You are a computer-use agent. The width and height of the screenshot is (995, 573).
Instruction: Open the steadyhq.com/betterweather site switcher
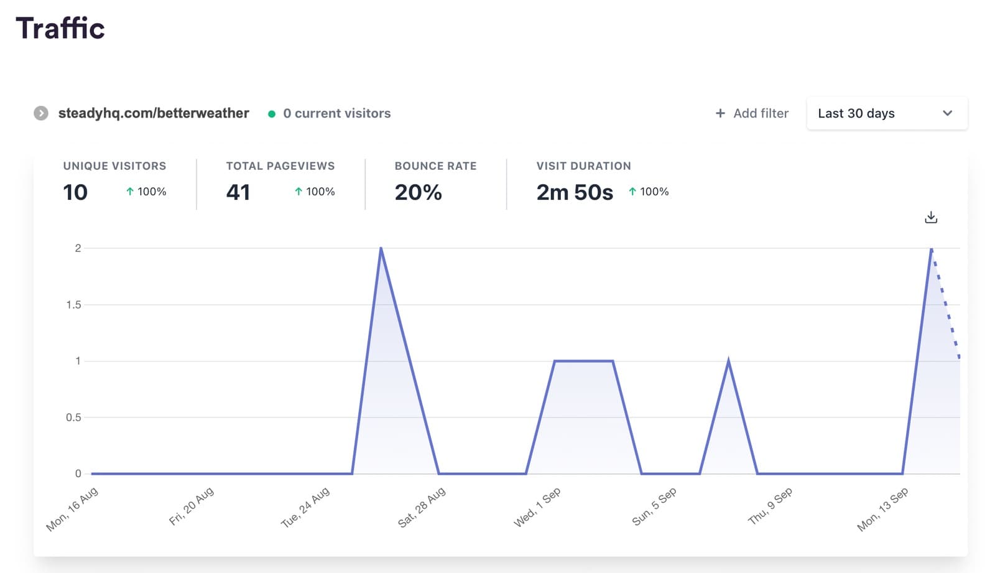point(153,113)
